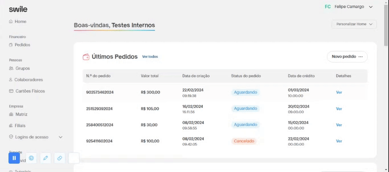Click the Cartões Físicos card icon

[11, 91]
